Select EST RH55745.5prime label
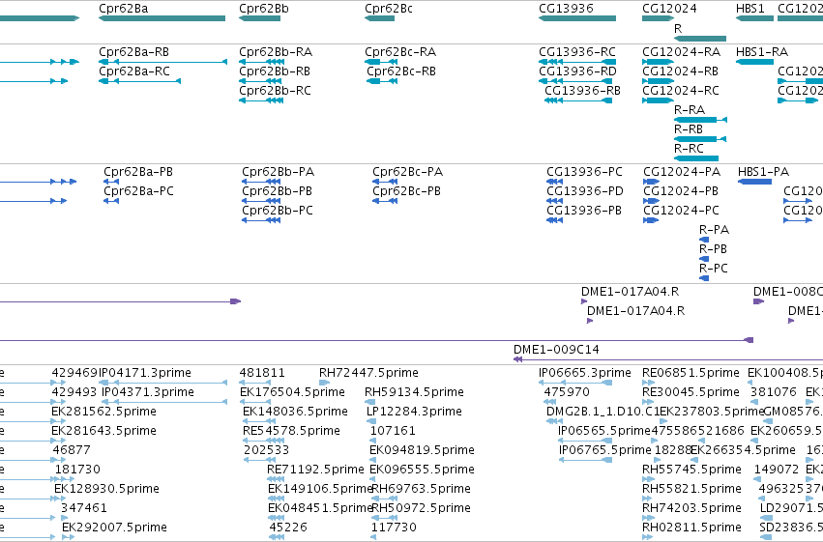The width and height of the screenshot is (823, 542). click(x=691, y=470)
